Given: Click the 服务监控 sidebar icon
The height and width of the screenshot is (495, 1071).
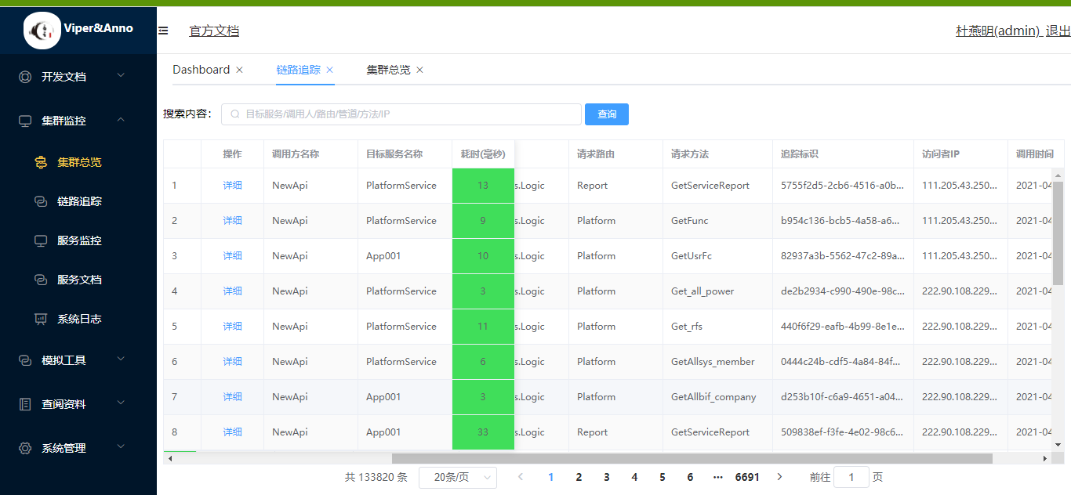Looking at the screenshot, I should [x=41, y=240].
